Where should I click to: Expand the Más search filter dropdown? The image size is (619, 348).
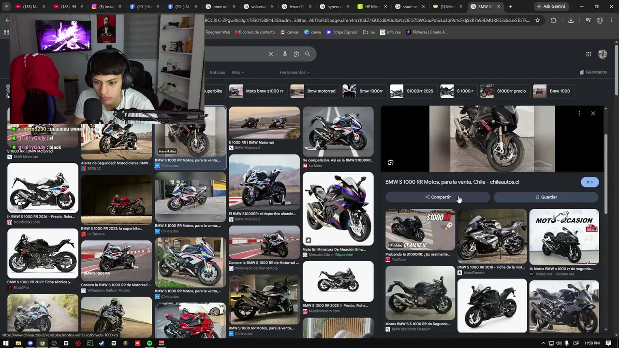click(237, 72)
